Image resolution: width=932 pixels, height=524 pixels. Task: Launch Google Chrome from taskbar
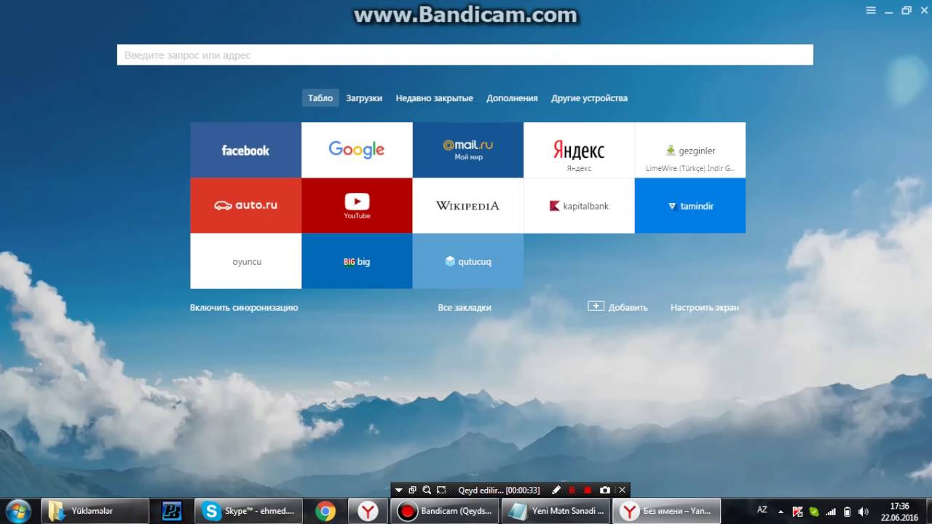[325, 511]
